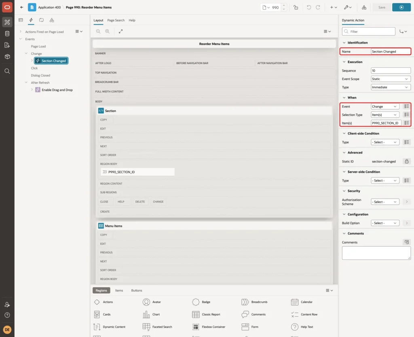Click the DE user avatar

(7, 330)
